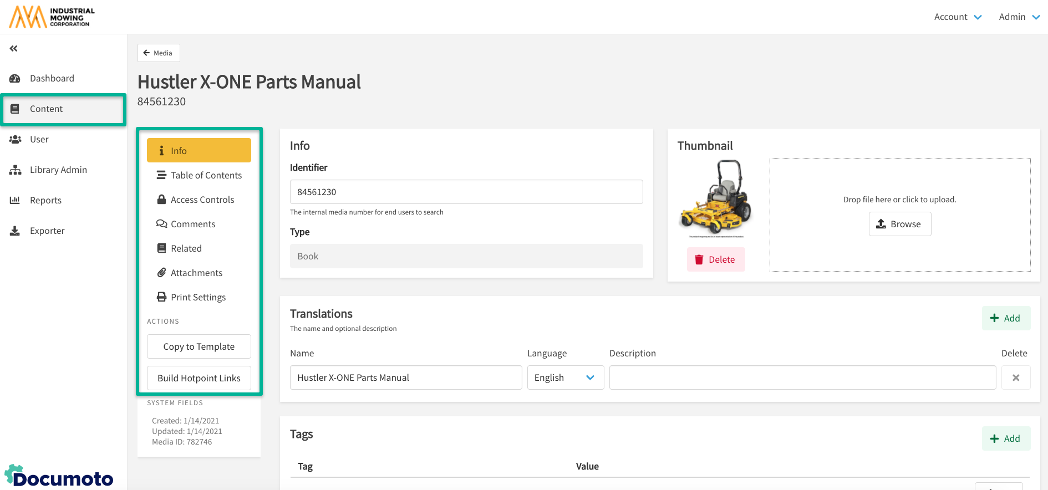Open the Account dropdown menu
The height and width of the screenshot is (490, 1048).
pos(958,17)
